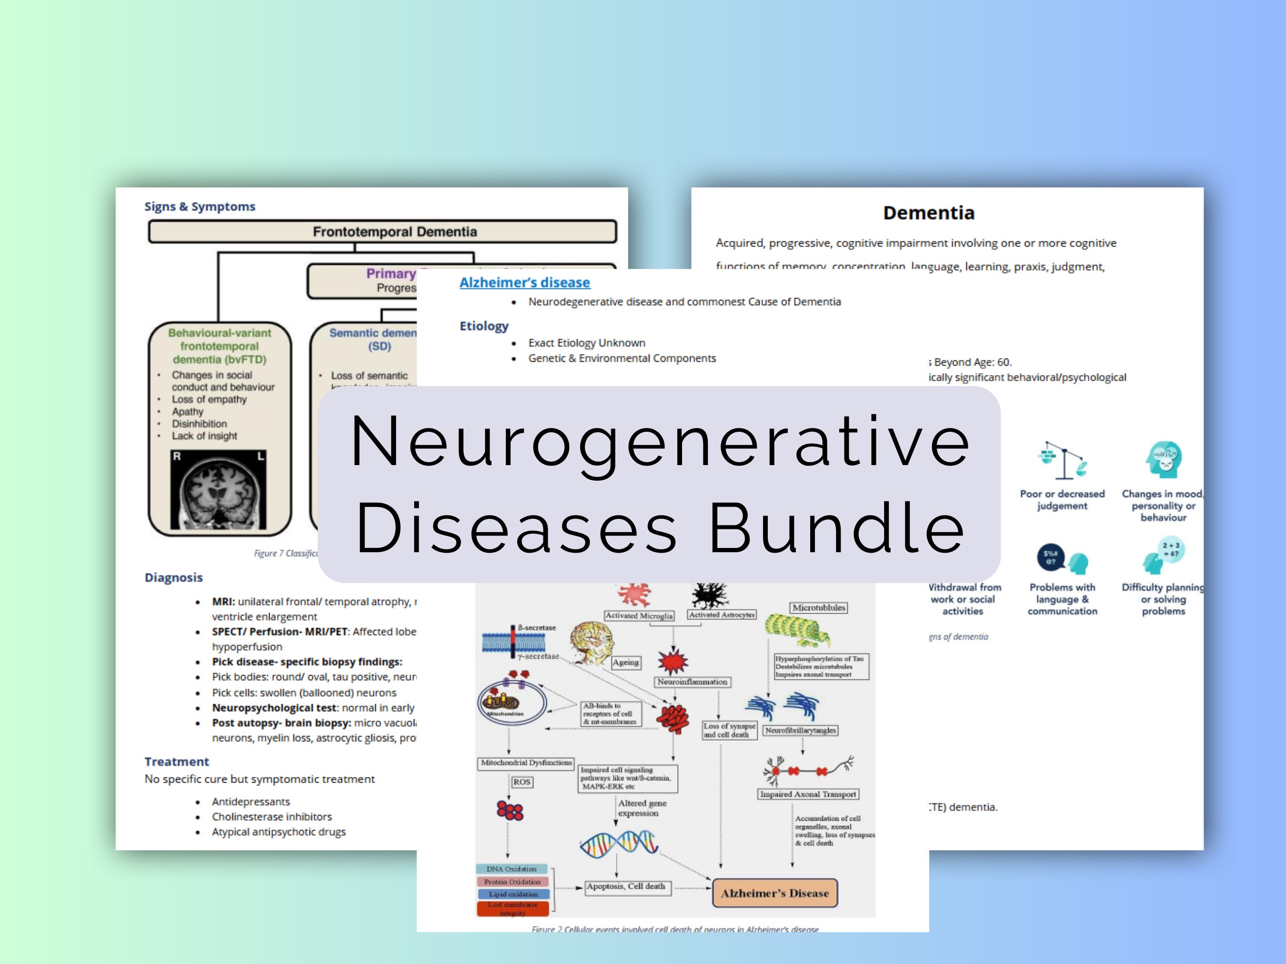Click the 'Alzheimer's Disease' orange box
The width and height of the screenshot is (1286, 964).
(775, 893)
